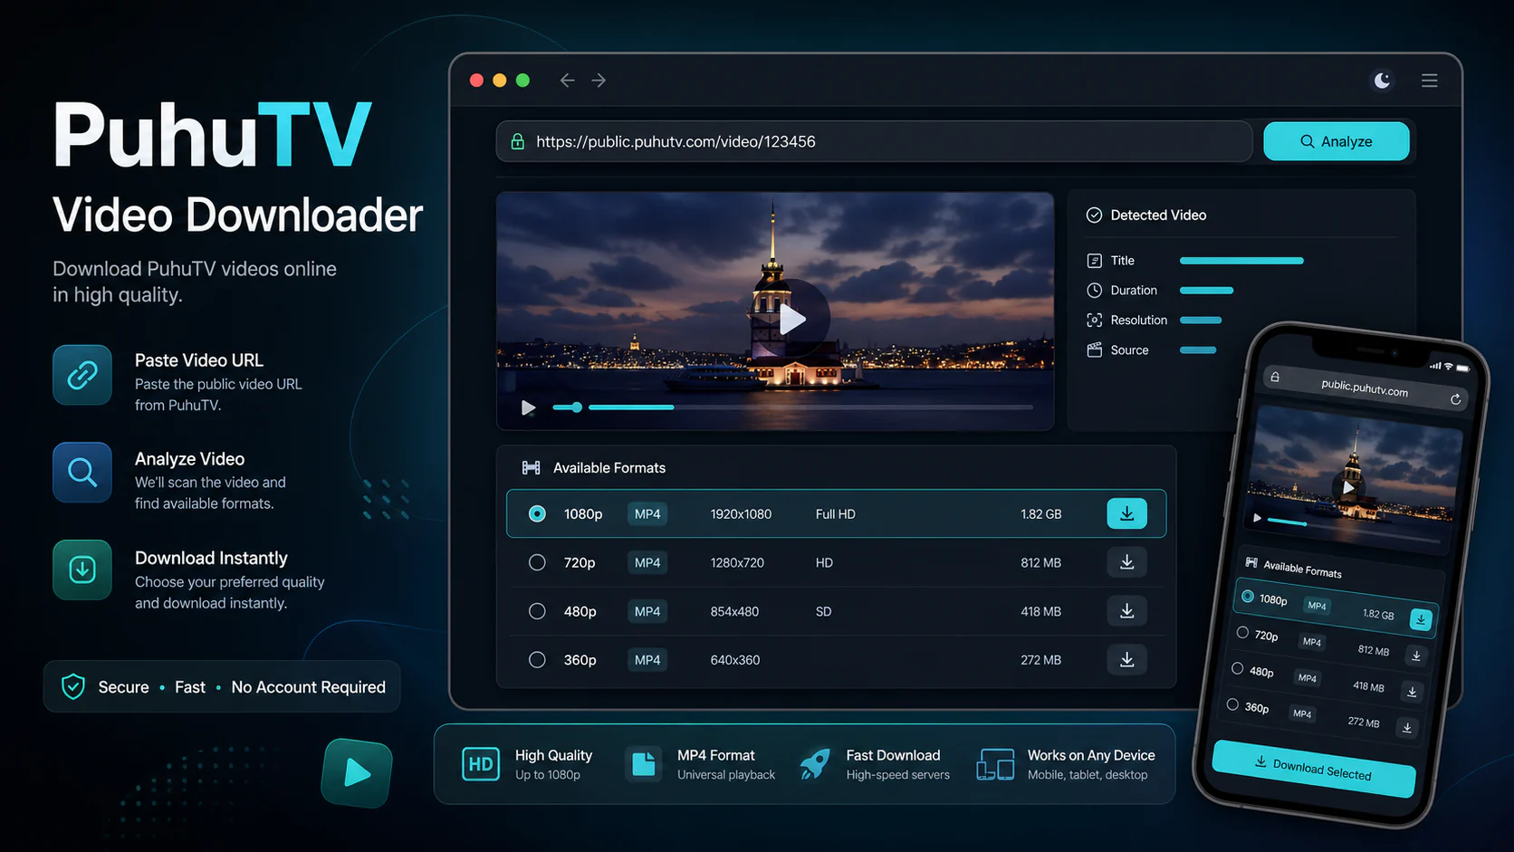The image size is (1514, 852).
Task: Click 1080p download icon on phone
Action: point(1421,619)
